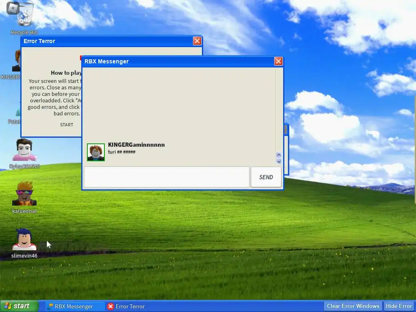Click the messenger scroll down arrow
Screen dimensions: 416x312
click(x=279, y=161)
